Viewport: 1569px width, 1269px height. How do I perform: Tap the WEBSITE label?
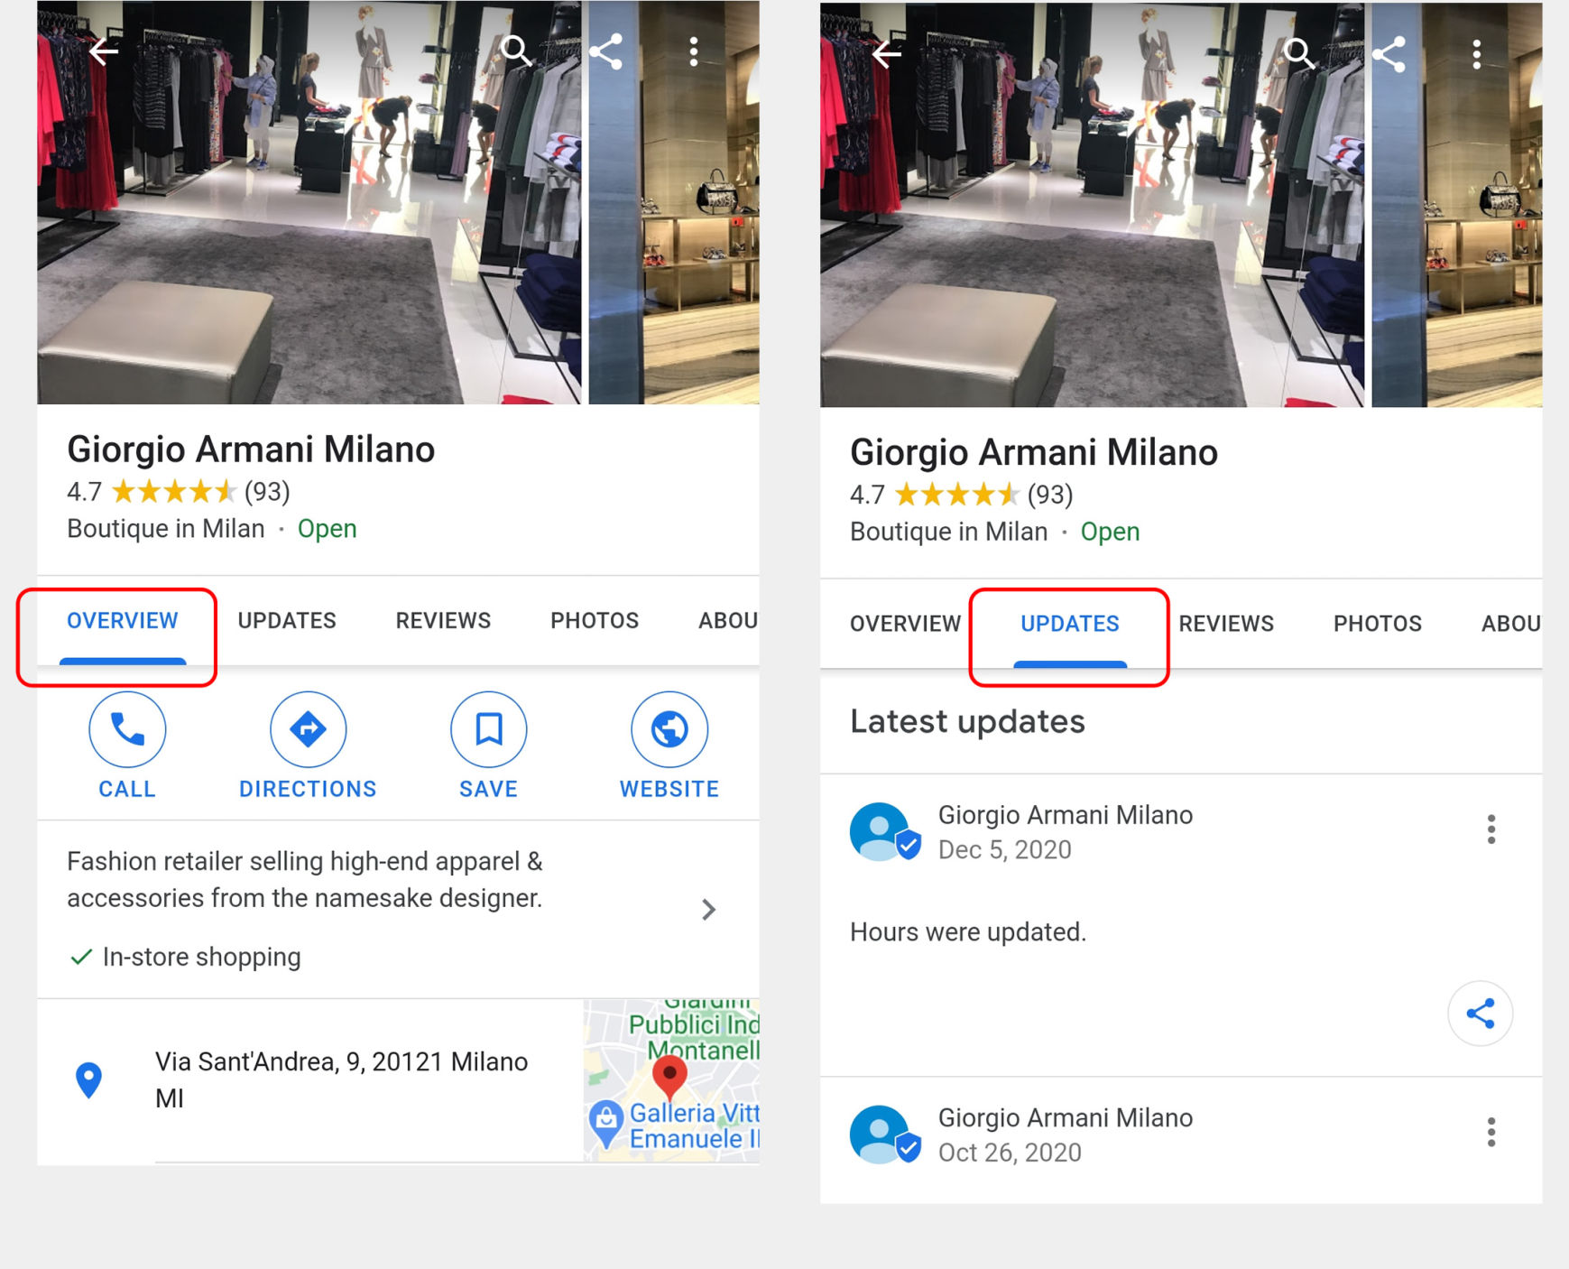(669, 789)
